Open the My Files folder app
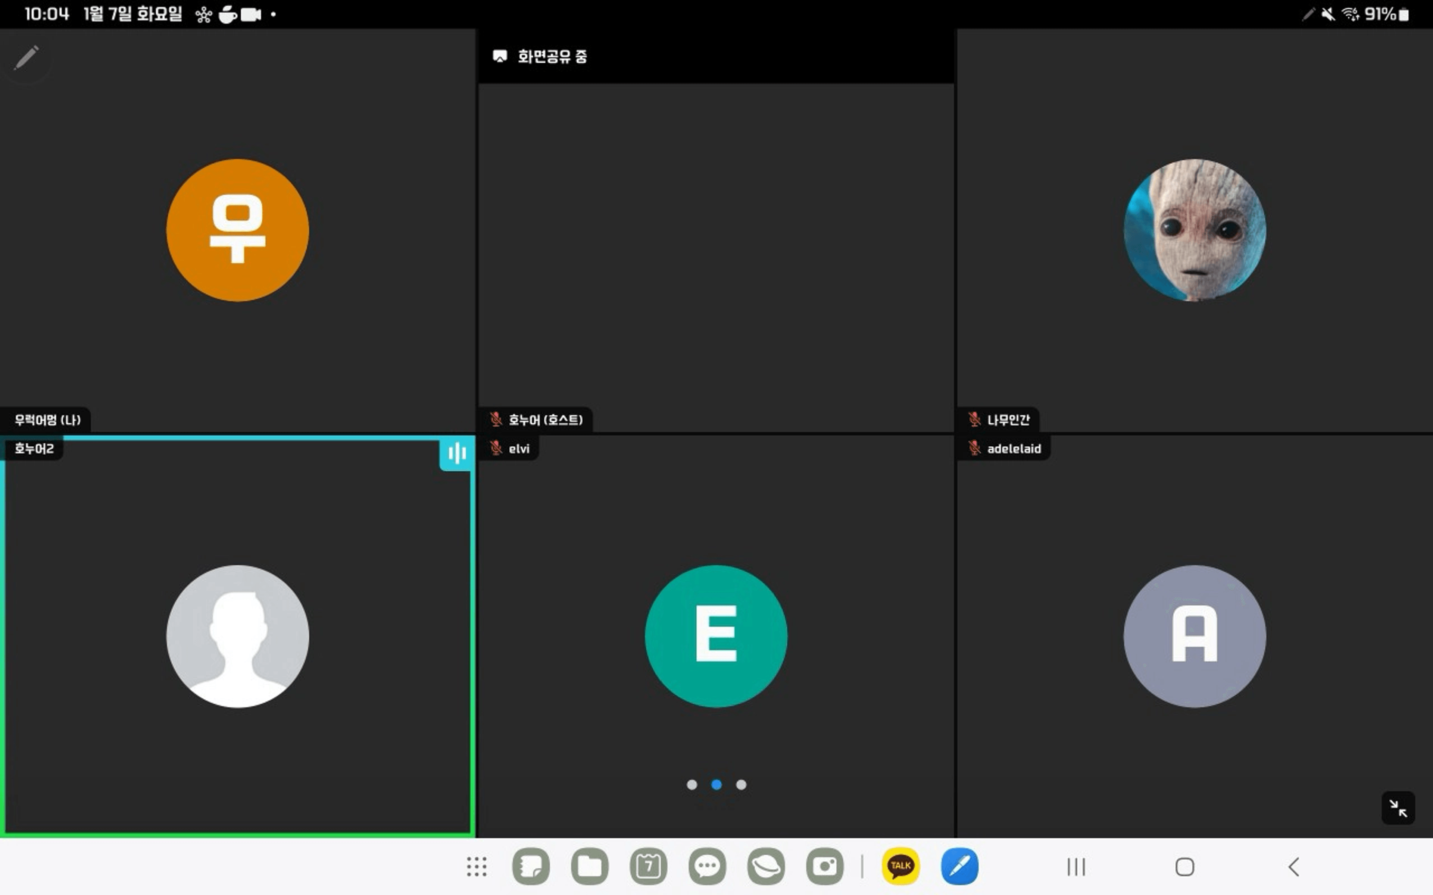The image size is (1433, 895). coord(590,867)
